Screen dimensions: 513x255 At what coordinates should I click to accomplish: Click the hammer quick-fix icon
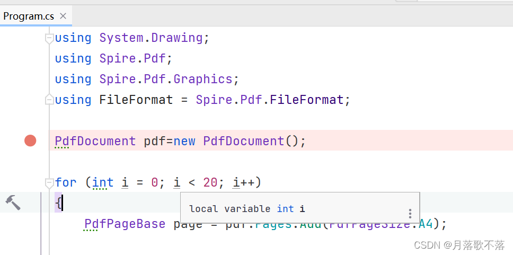pyautogui.click(x=13, y=203)
